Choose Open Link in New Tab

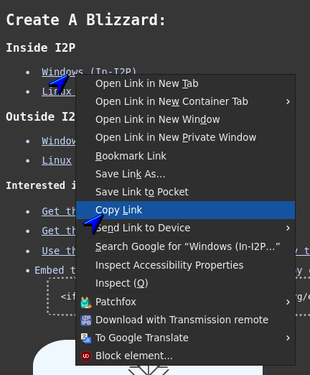point(185,83)
